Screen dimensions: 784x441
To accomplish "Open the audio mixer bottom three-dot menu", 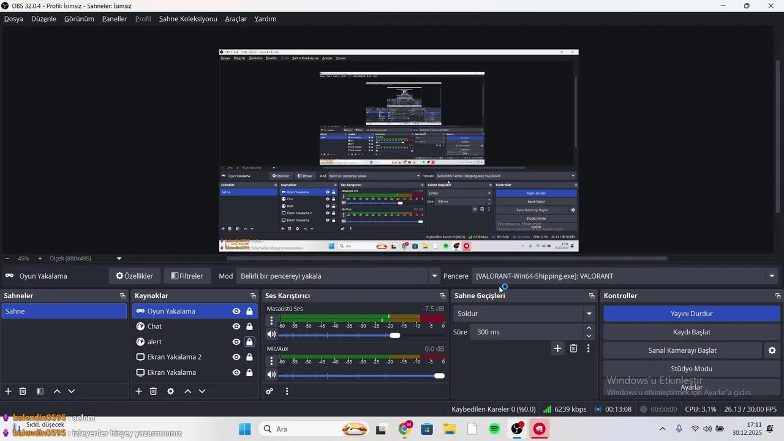I will pyautogui.click(x=287, y=391).
